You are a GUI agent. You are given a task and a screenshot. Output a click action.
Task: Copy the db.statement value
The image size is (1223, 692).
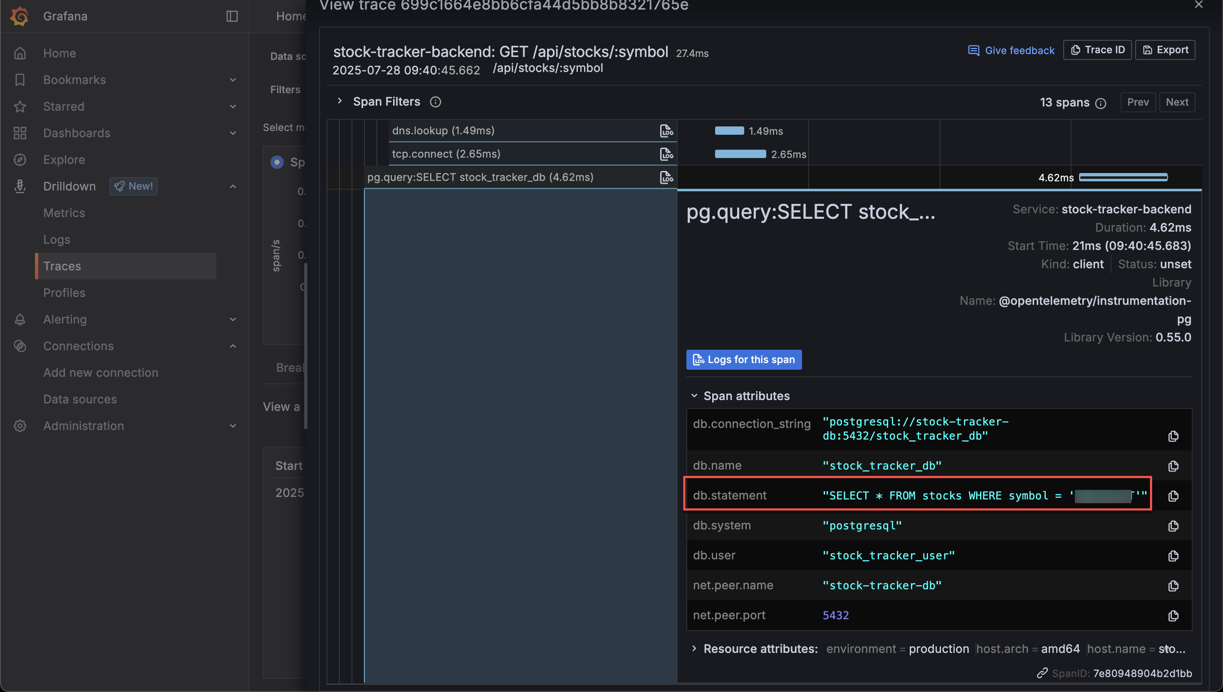(1173, 496)
